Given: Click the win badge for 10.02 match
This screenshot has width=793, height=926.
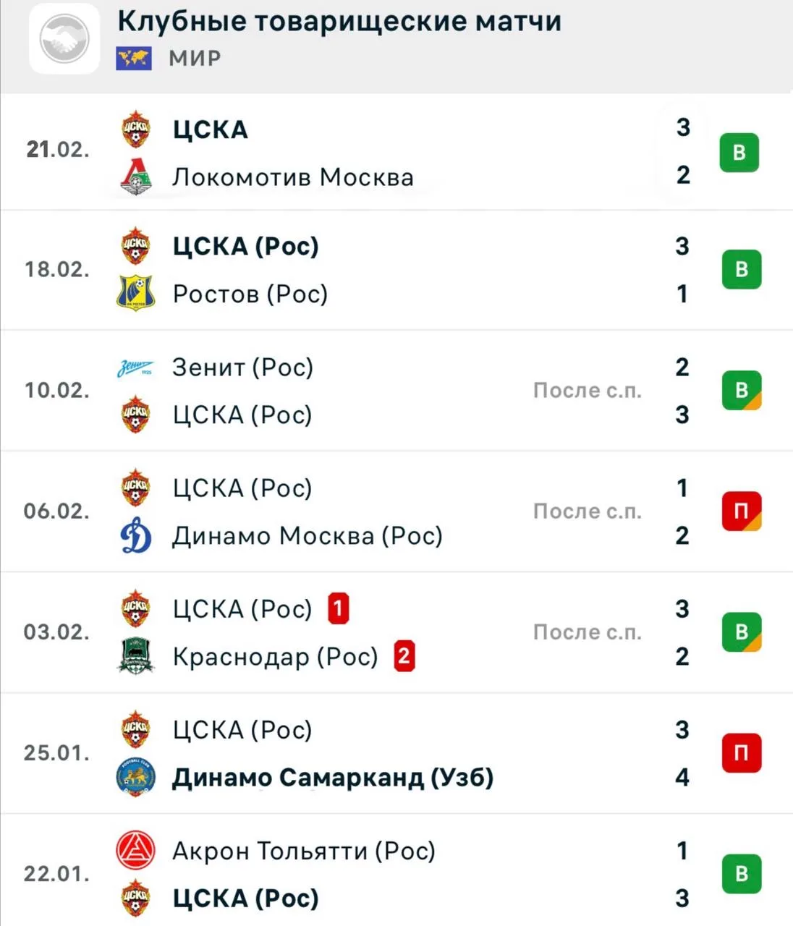Looking at the screenshot, I should (x=742, y=391).
